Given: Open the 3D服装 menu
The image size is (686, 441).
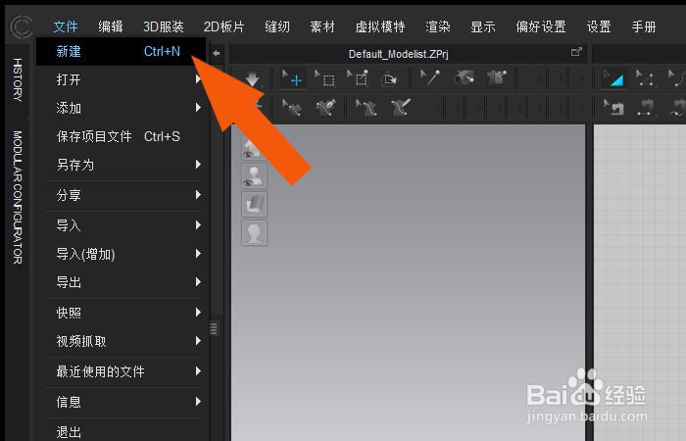Looking at the screenshot, I should tap(164, 26).
